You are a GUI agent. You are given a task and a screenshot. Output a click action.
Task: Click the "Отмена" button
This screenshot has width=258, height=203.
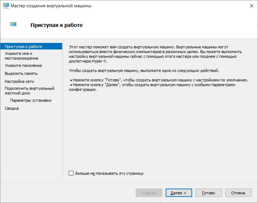(x=238, y=193)
